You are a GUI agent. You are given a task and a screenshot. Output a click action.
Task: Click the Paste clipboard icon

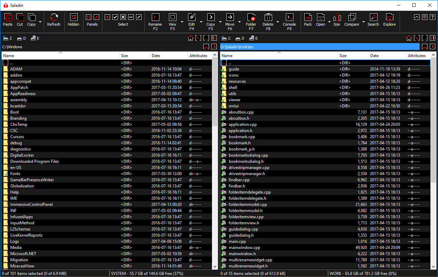[8, 17]
